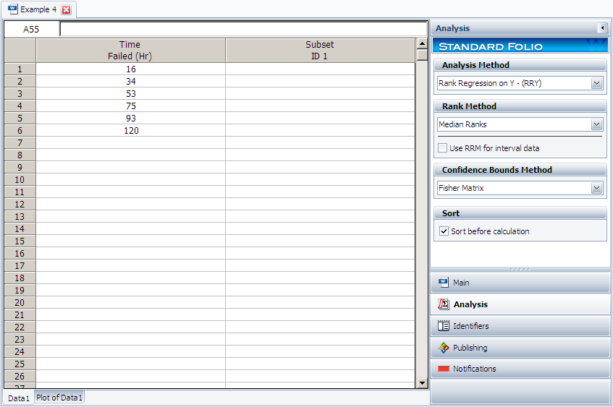
Task: Open the Notifications page icon
Action: 444,369
